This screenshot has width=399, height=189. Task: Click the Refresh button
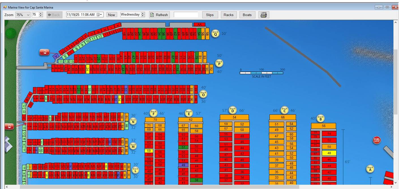pos(159,15)
